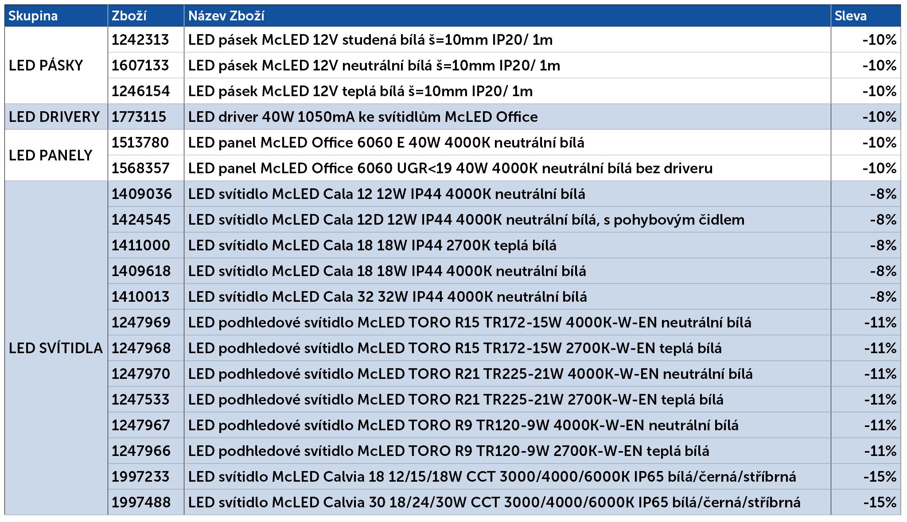This screenshot has height=522, width=907.
Task: Select the LED SVÍTIDLA group cell
Action: (x=56, y=348)
